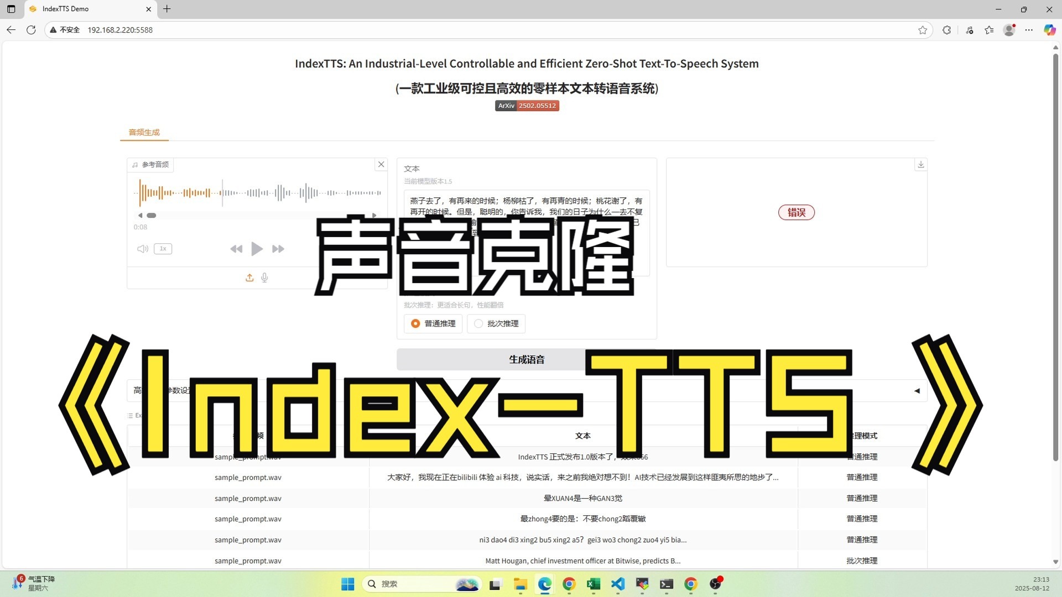Open File Explorer from taskbar

pos(520,584)
